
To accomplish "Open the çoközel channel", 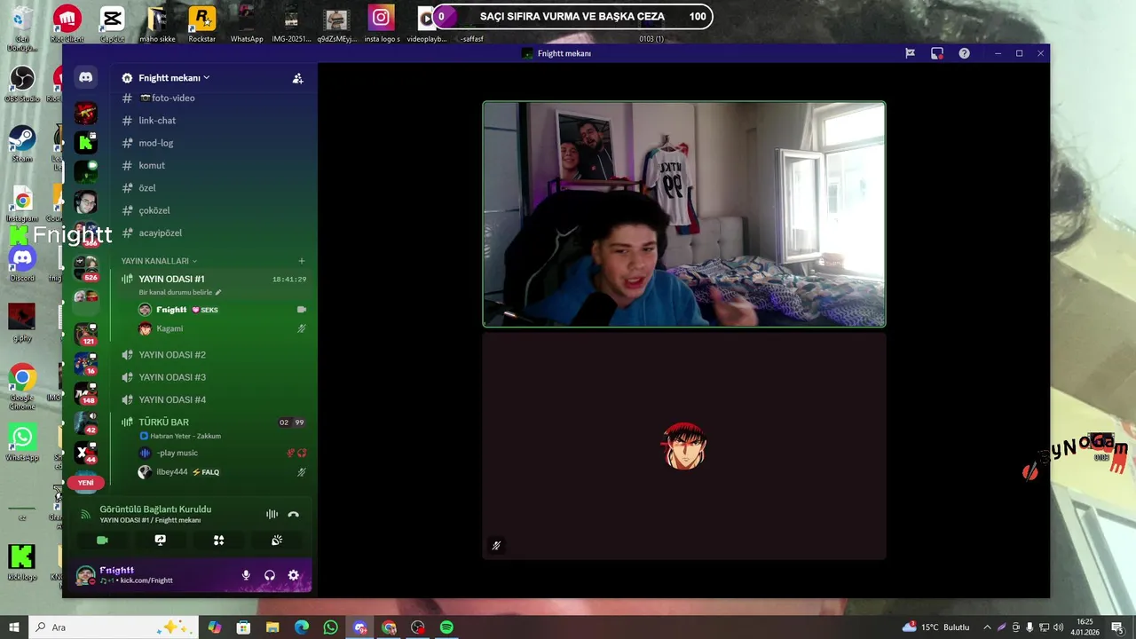I will (x=154, y=210).
